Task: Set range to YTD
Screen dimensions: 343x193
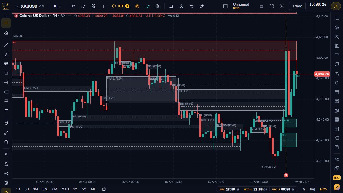Action: pos(65,189)
